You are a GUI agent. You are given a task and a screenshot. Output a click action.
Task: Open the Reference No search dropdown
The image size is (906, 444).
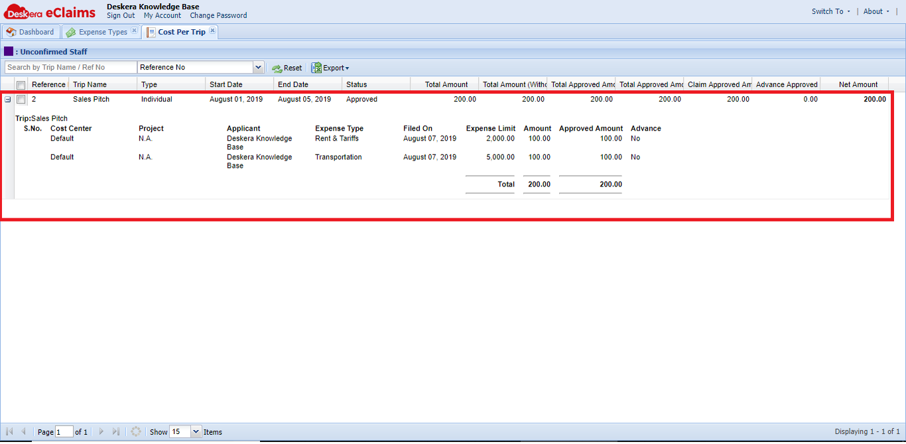[258, 67]
